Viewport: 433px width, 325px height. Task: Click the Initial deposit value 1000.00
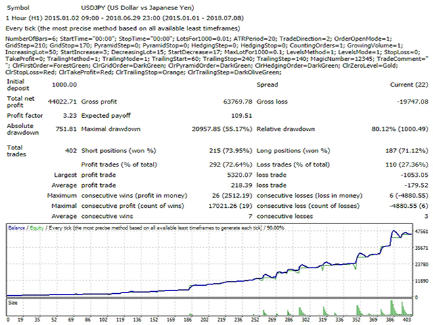coord(64,85)
